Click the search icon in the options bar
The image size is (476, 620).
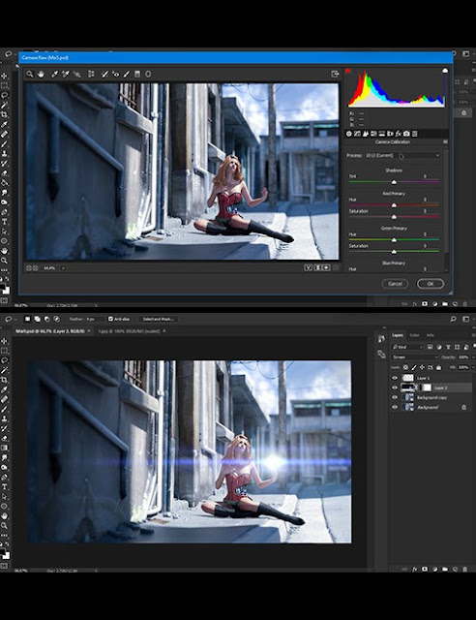coord(453,319)
